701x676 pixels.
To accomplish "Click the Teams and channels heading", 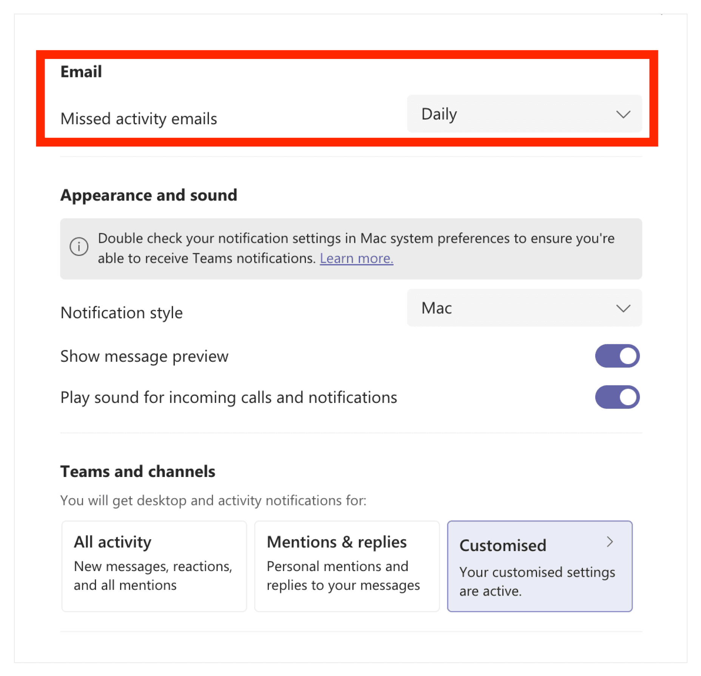I will tap(138, 472).
